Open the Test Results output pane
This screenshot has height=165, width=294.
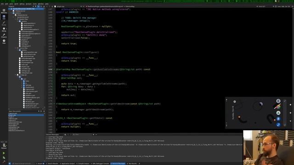[x=132, y=164]
